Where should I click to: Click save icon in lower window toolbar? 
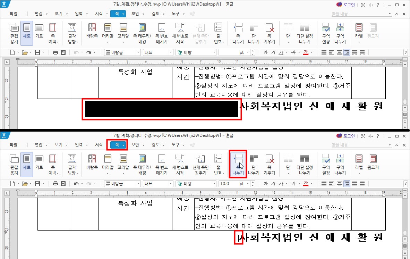pyautogui.click(x=37, y=184)
